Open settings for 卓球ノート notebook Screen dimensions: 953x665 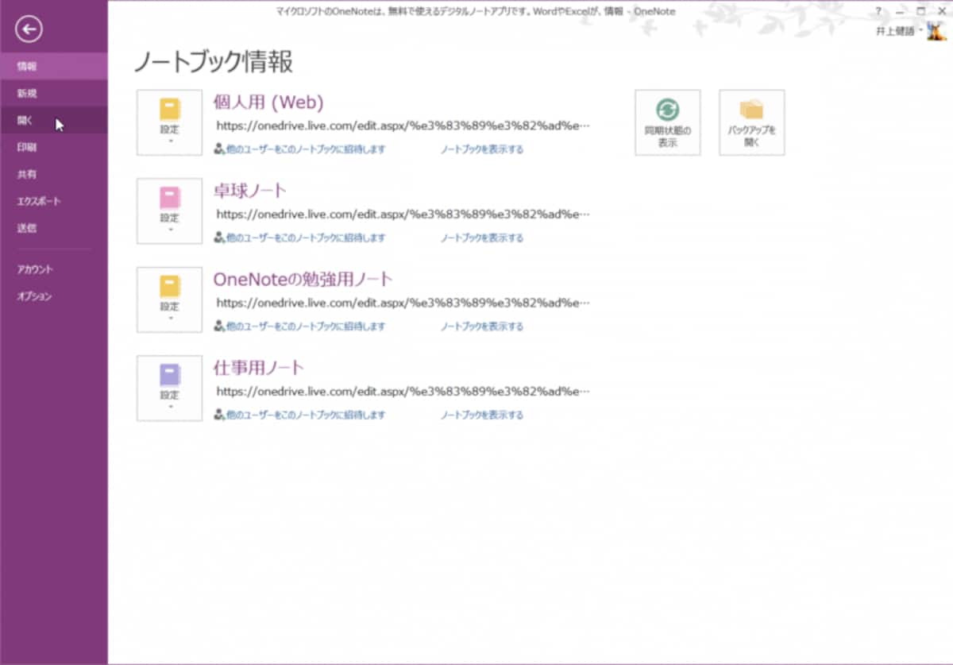click(169, 211)
